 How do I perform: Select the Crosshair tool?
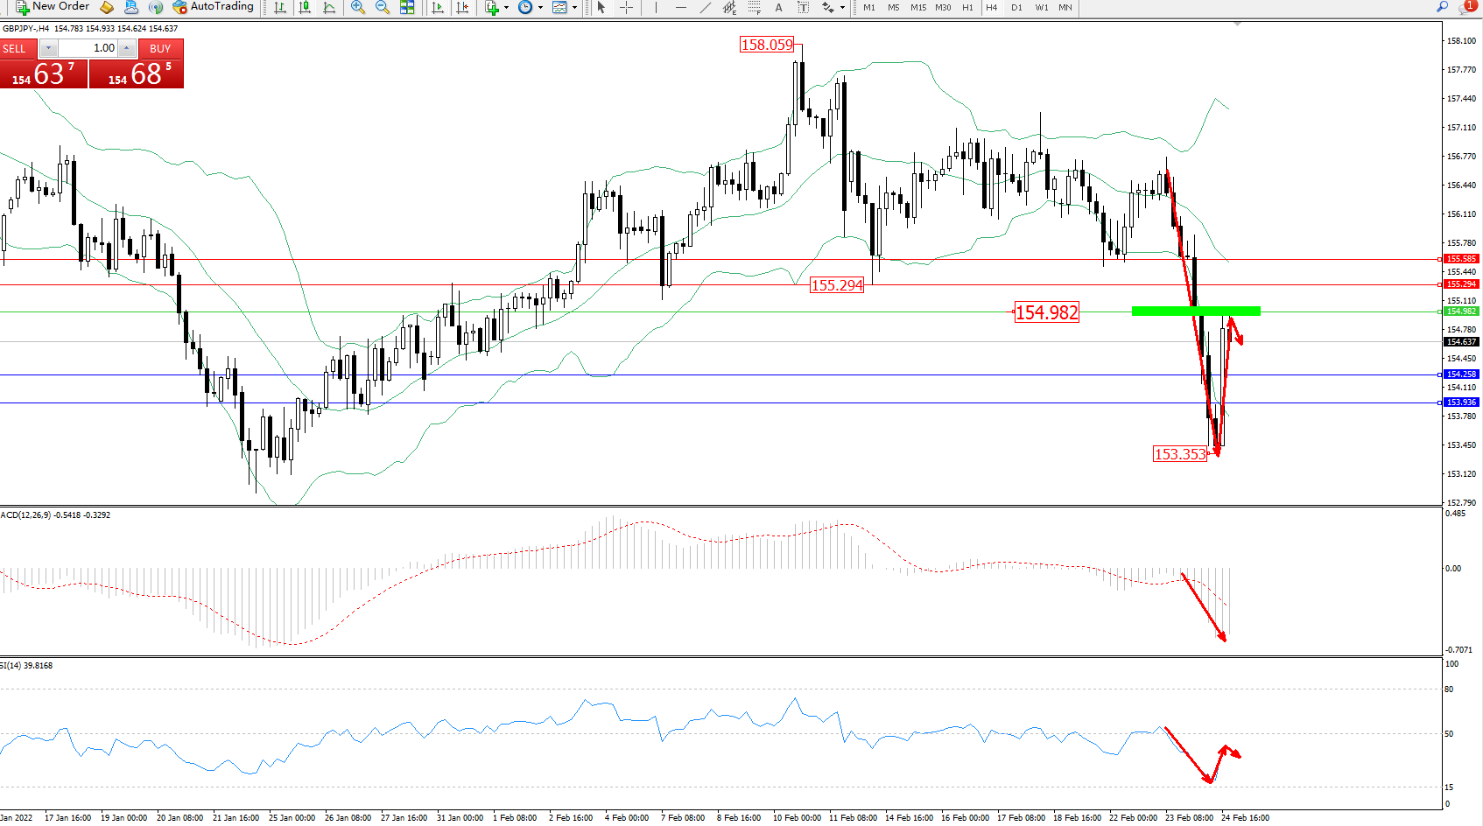[627, 7]
